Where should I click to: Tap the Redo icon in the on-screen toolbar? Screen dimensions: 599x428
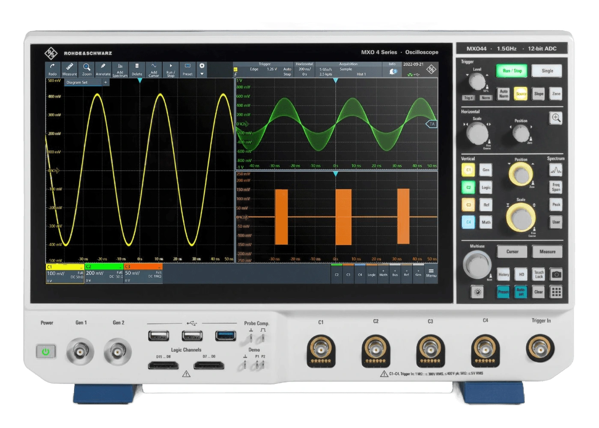[53, 69]
